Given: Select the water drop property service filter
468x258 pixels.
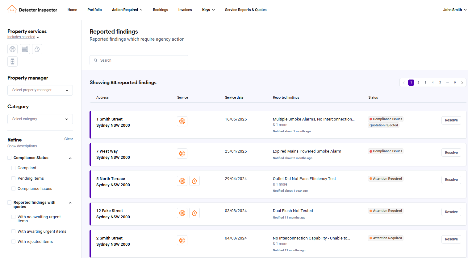Looking at the screenshot, I should pyautogui.click(x=37, y=49).
